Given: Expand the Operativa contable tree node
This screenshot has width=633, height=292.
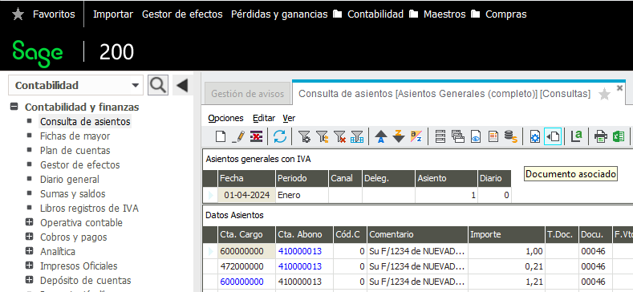Looking at the screenshot, I should (x=29, y=222).
